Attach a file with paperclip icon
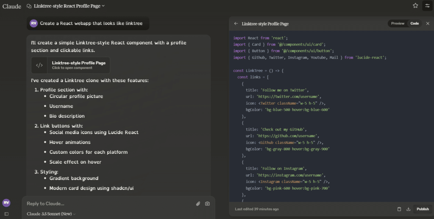 click(198, 204)
